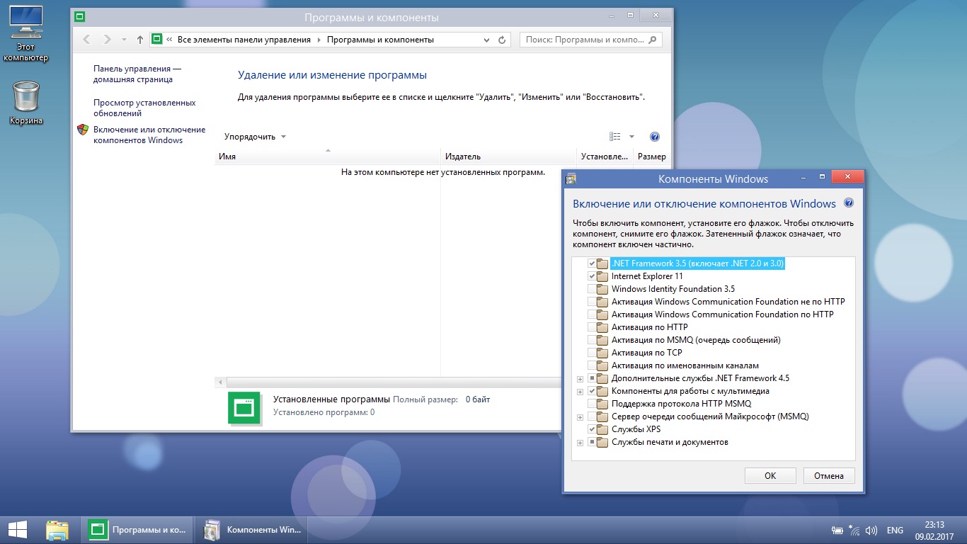This screenshot has height=544, width=967.
Task: Expand the Службы печати и документов node
Action: (x=580, y=443)
